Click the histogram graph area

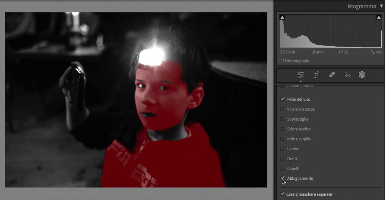pos(330,32)
